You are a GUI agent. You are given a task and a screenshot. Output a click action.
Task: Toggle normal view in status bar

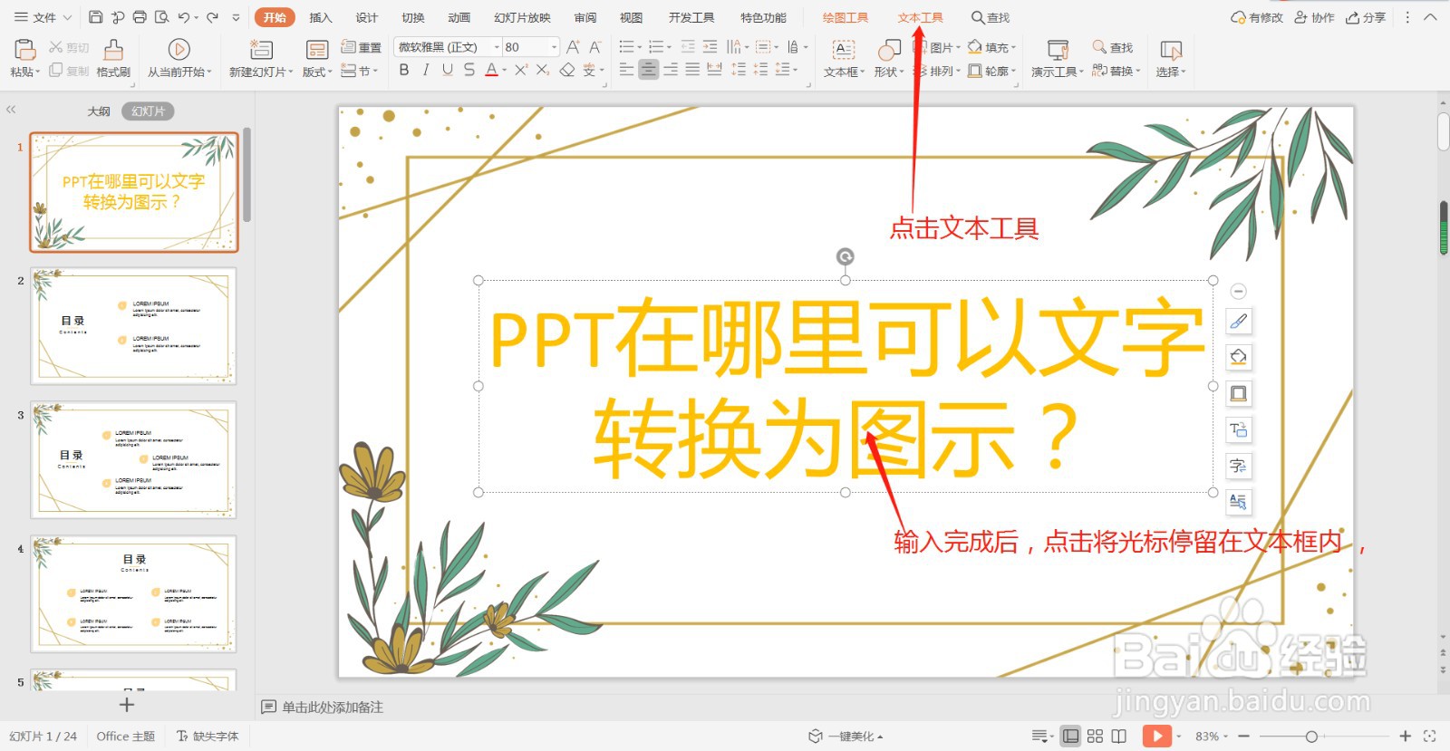[1071, 736]
